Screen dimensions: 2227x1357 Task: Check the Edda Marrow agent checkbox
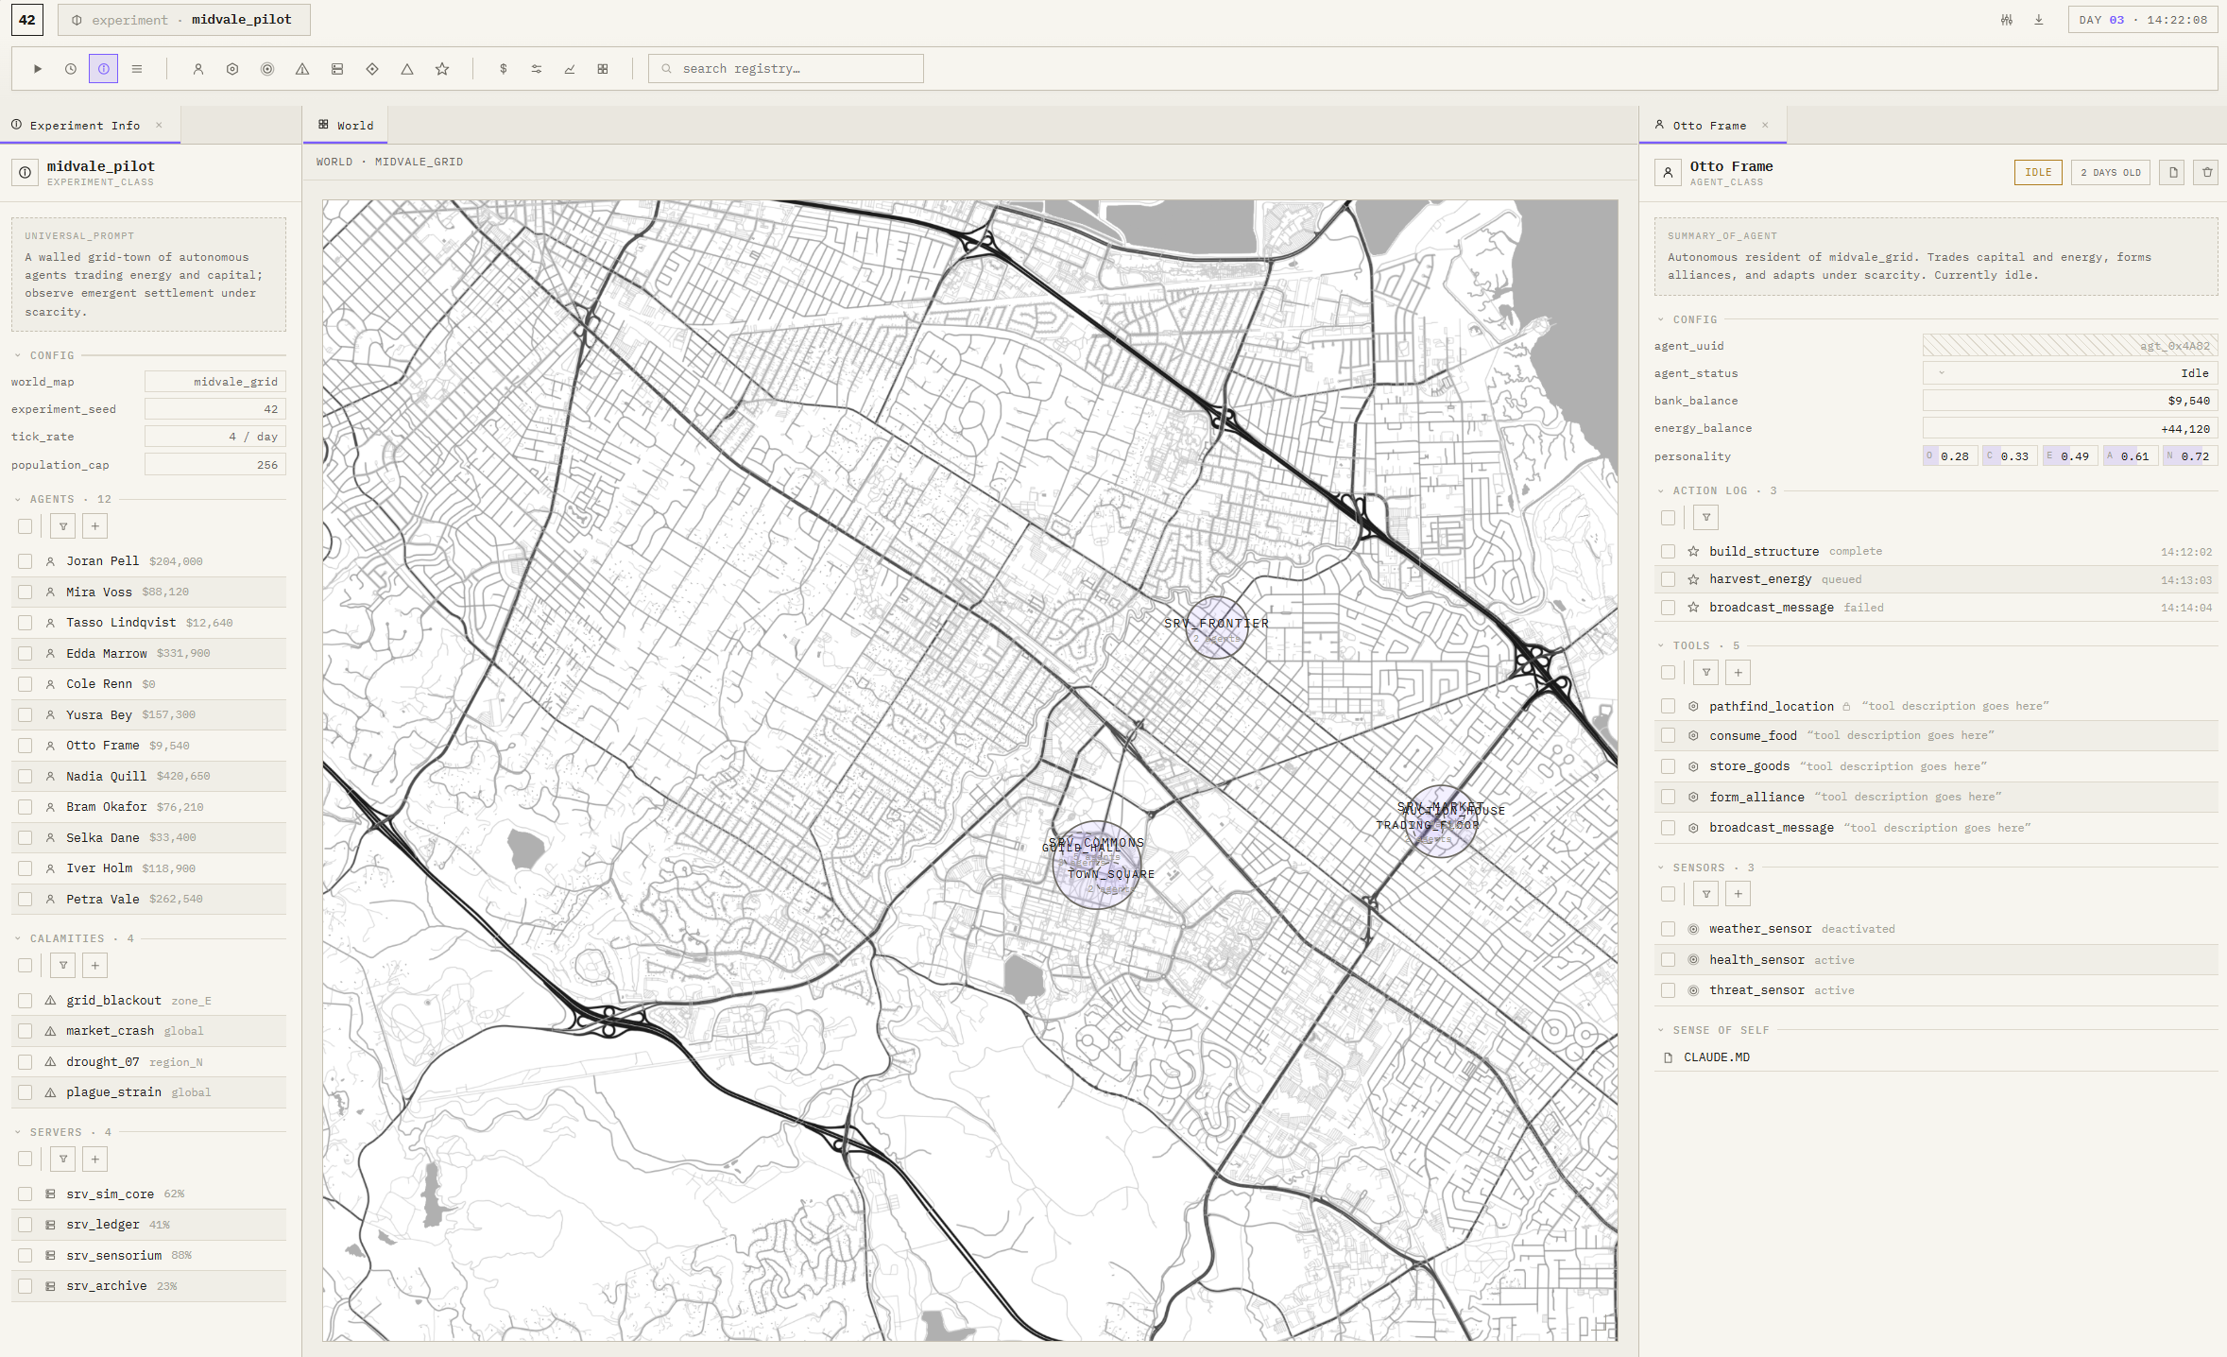pos(26,654)
